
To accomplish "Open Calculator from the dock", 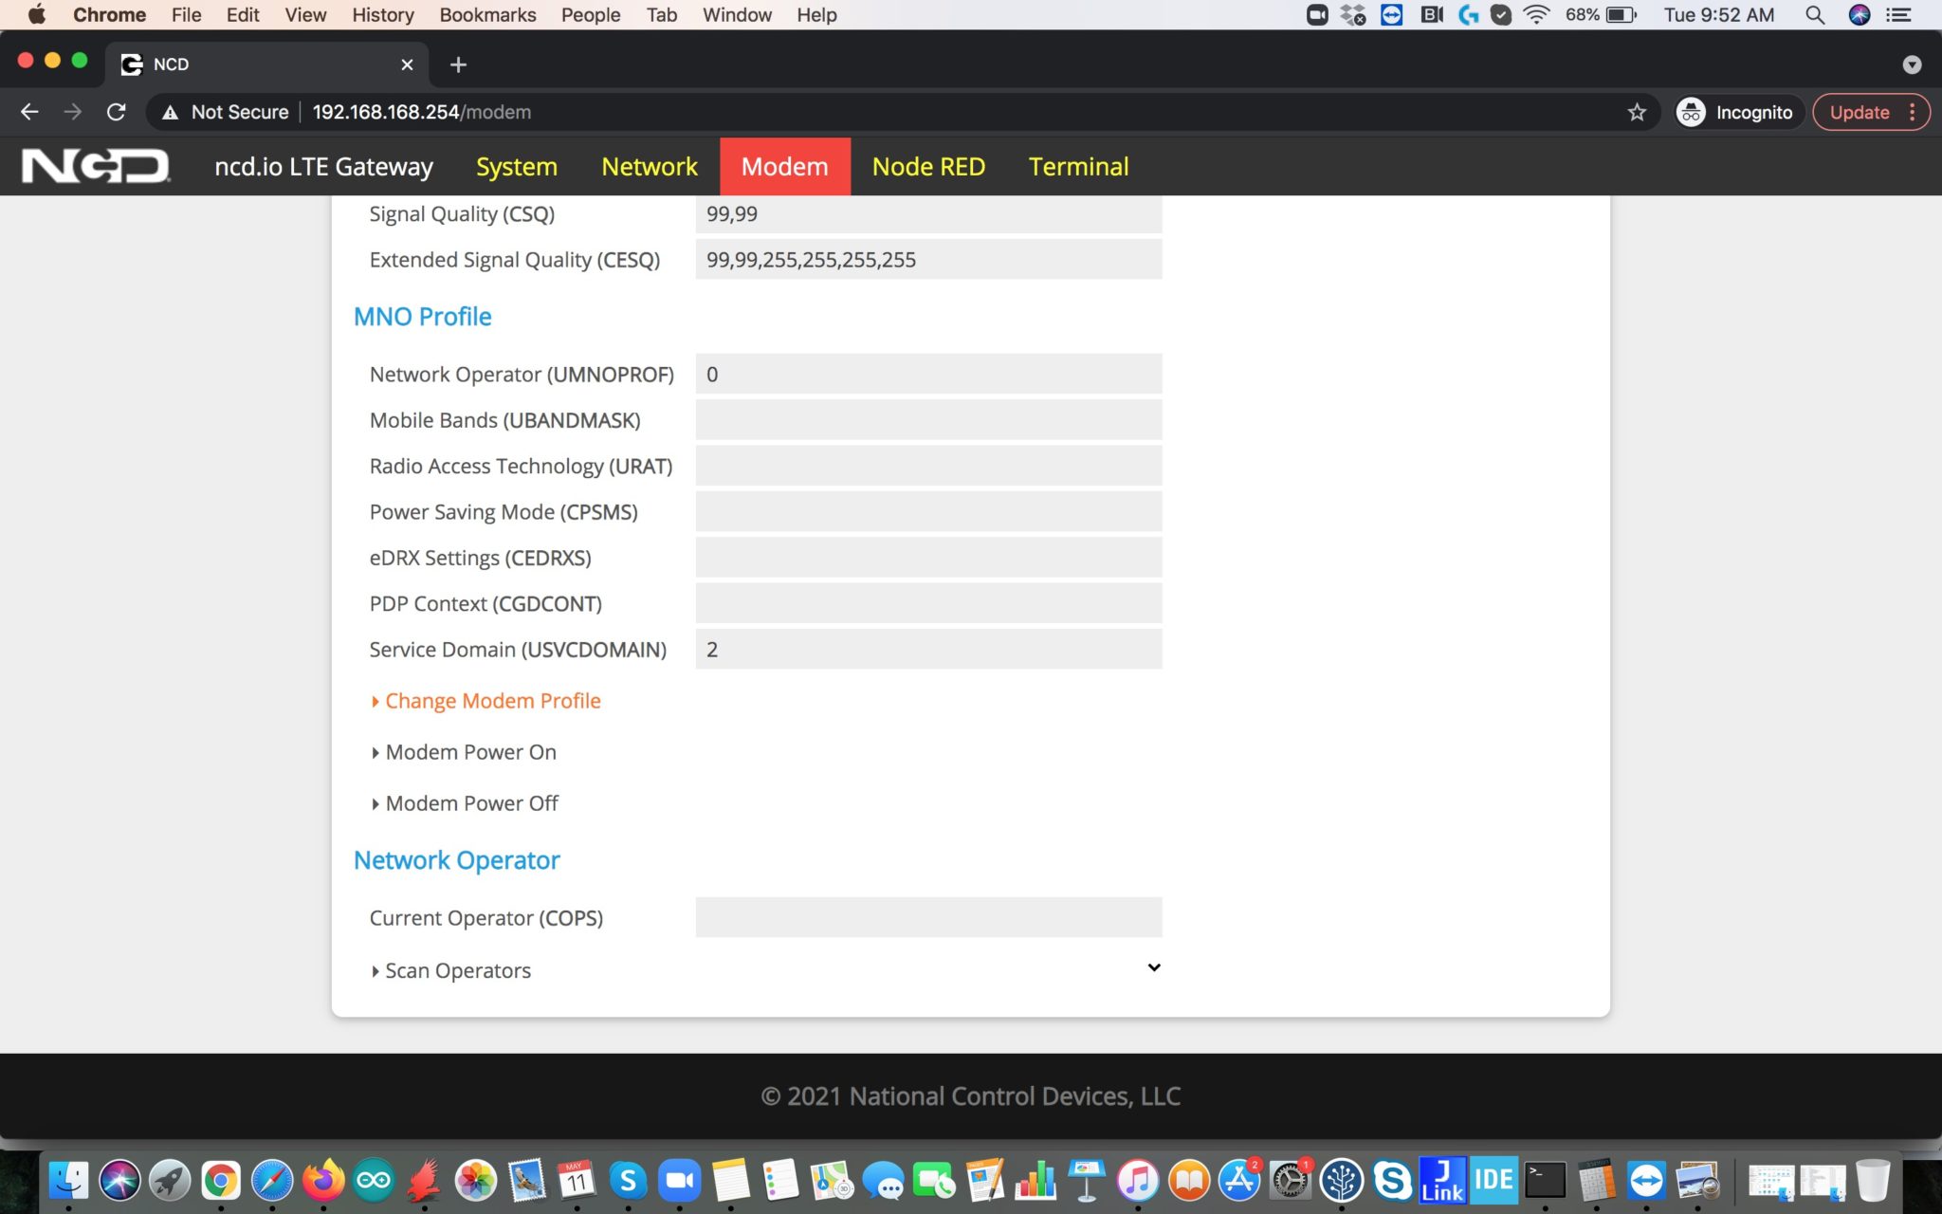I will 1599,1181.
